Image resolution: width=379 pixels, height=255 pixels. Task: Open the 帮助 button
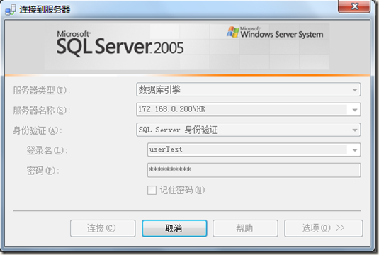click(245, 228)
